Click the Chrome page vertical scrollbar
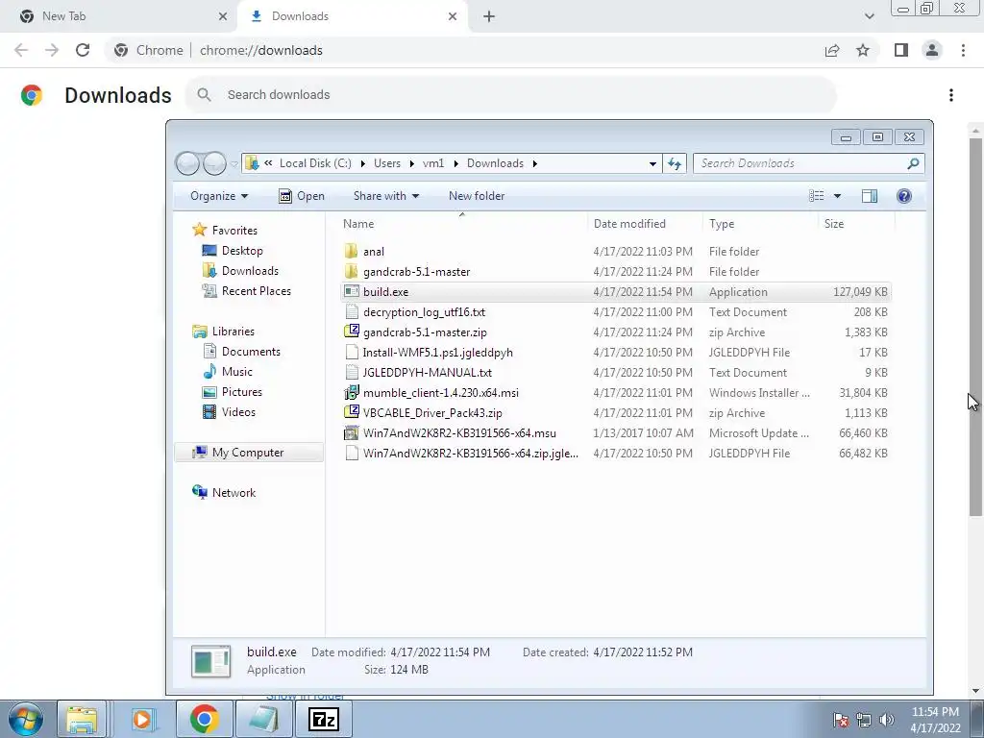The image size is (984, 738). tap(975, 327)
